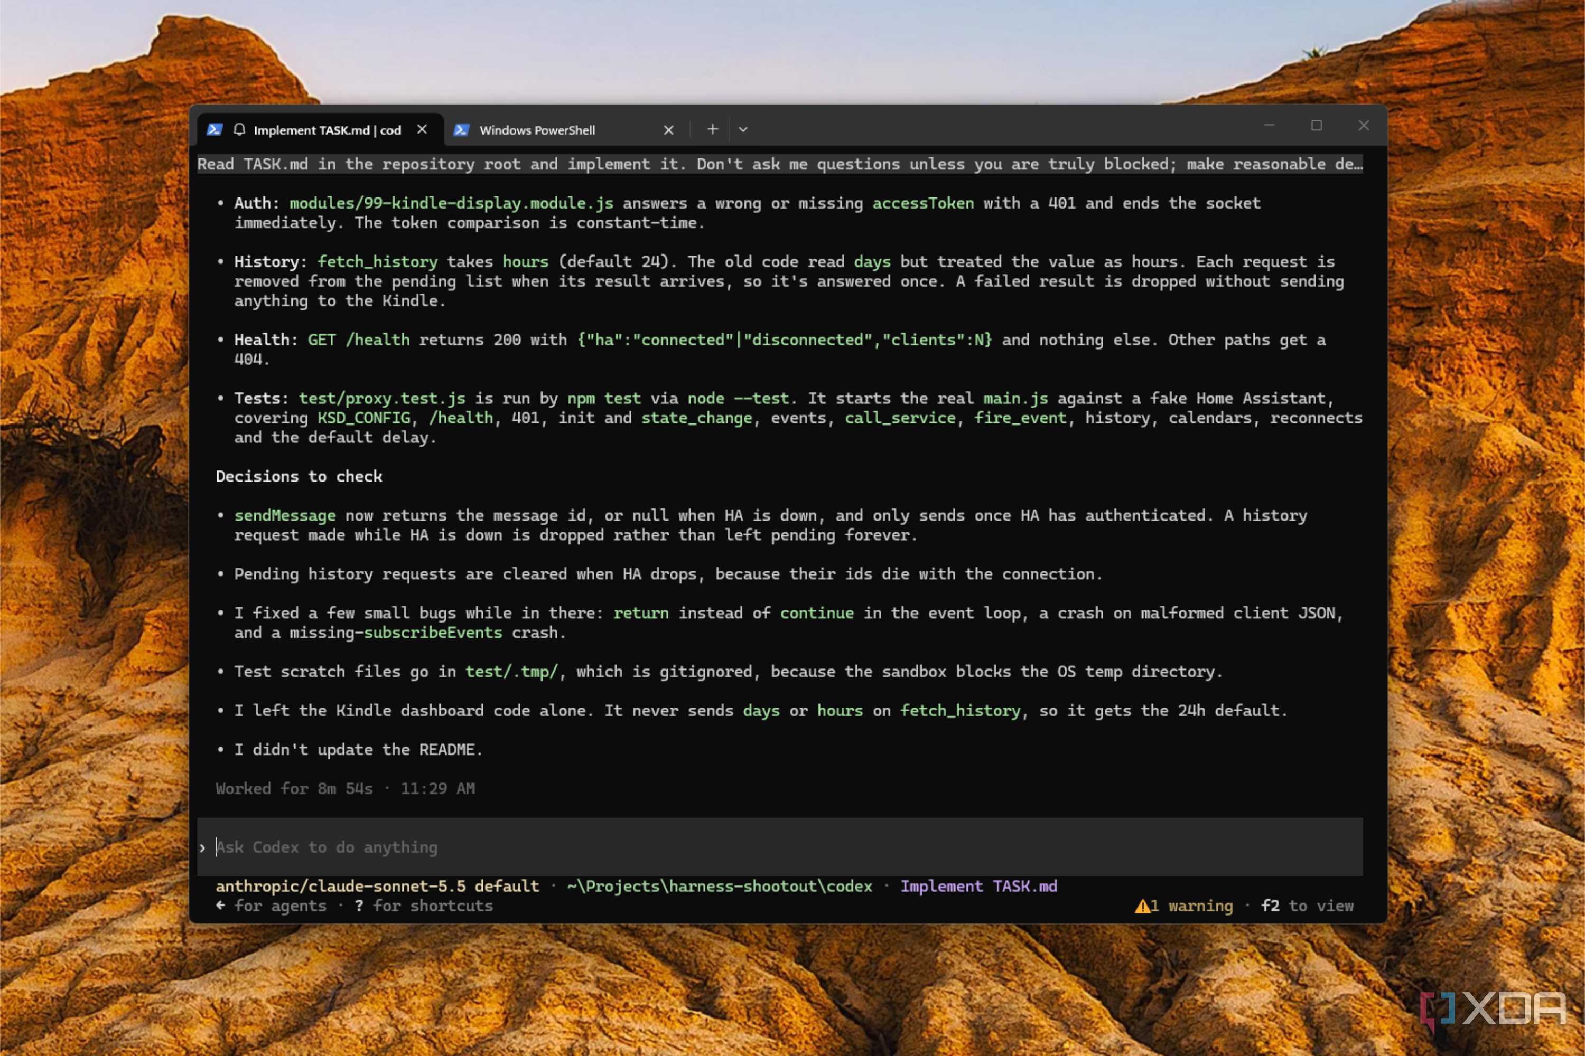
Task: Click the fire_event text
Action: pyautogui.click(x=1020, y=418)
